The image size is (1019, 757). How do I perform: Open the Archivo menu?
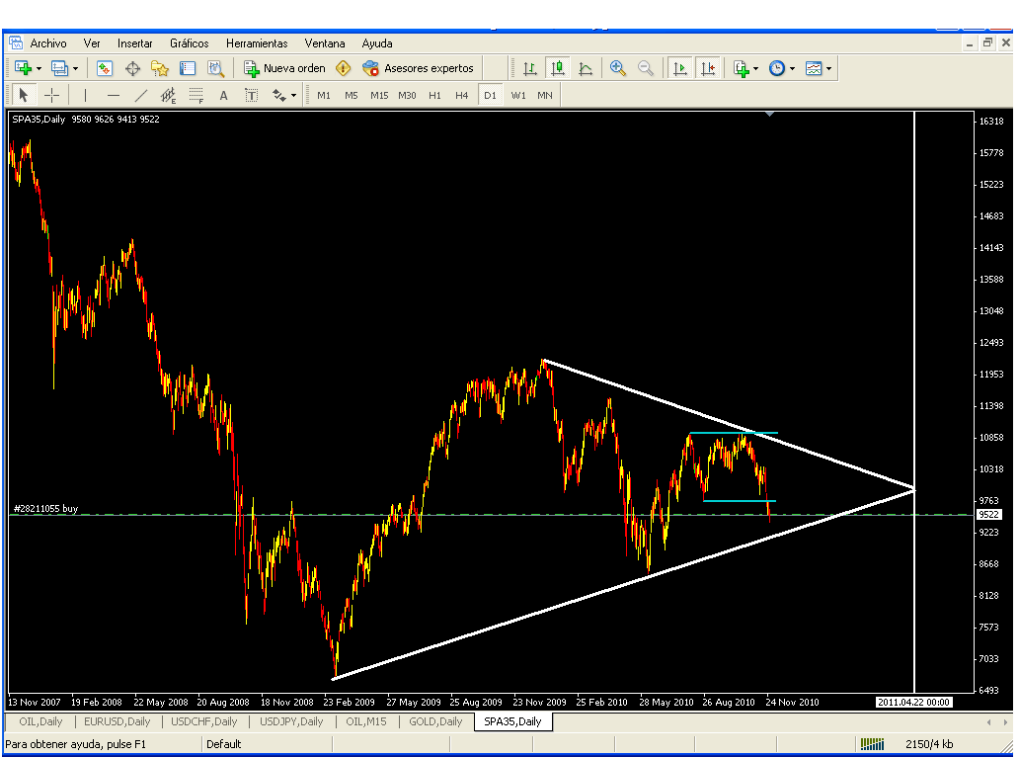(48, 43)
